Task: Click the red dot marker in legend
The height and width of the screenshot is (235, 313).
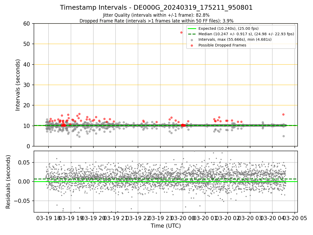Action: point(192,45)
